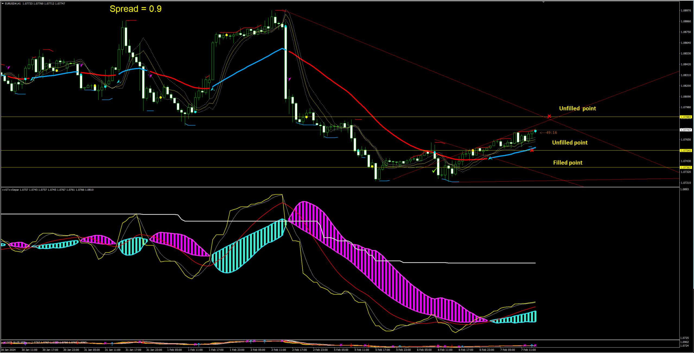Click the blue up-arrow near 1 Feb 17:00

[x=212, y=89]
